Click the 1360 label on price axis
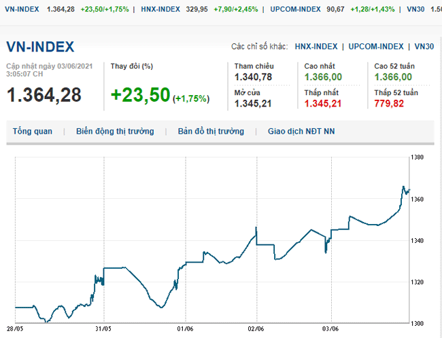442x338 pixels. click(x=418, y=200)
